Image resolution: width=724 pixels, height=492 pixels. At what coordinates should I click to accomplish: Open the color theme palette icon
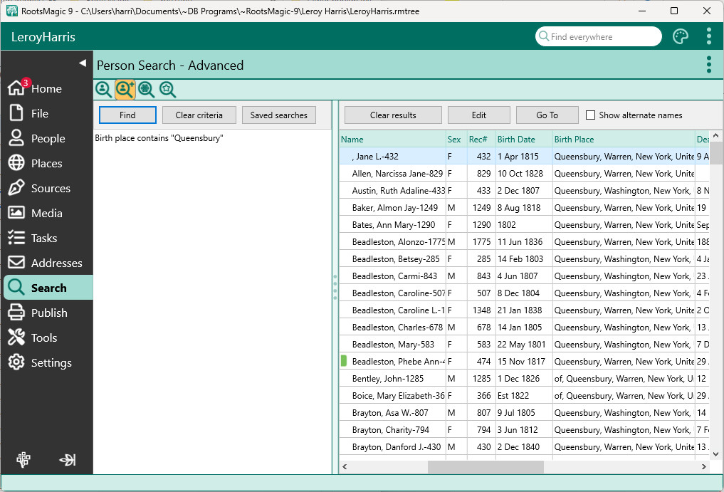[681, 37]
